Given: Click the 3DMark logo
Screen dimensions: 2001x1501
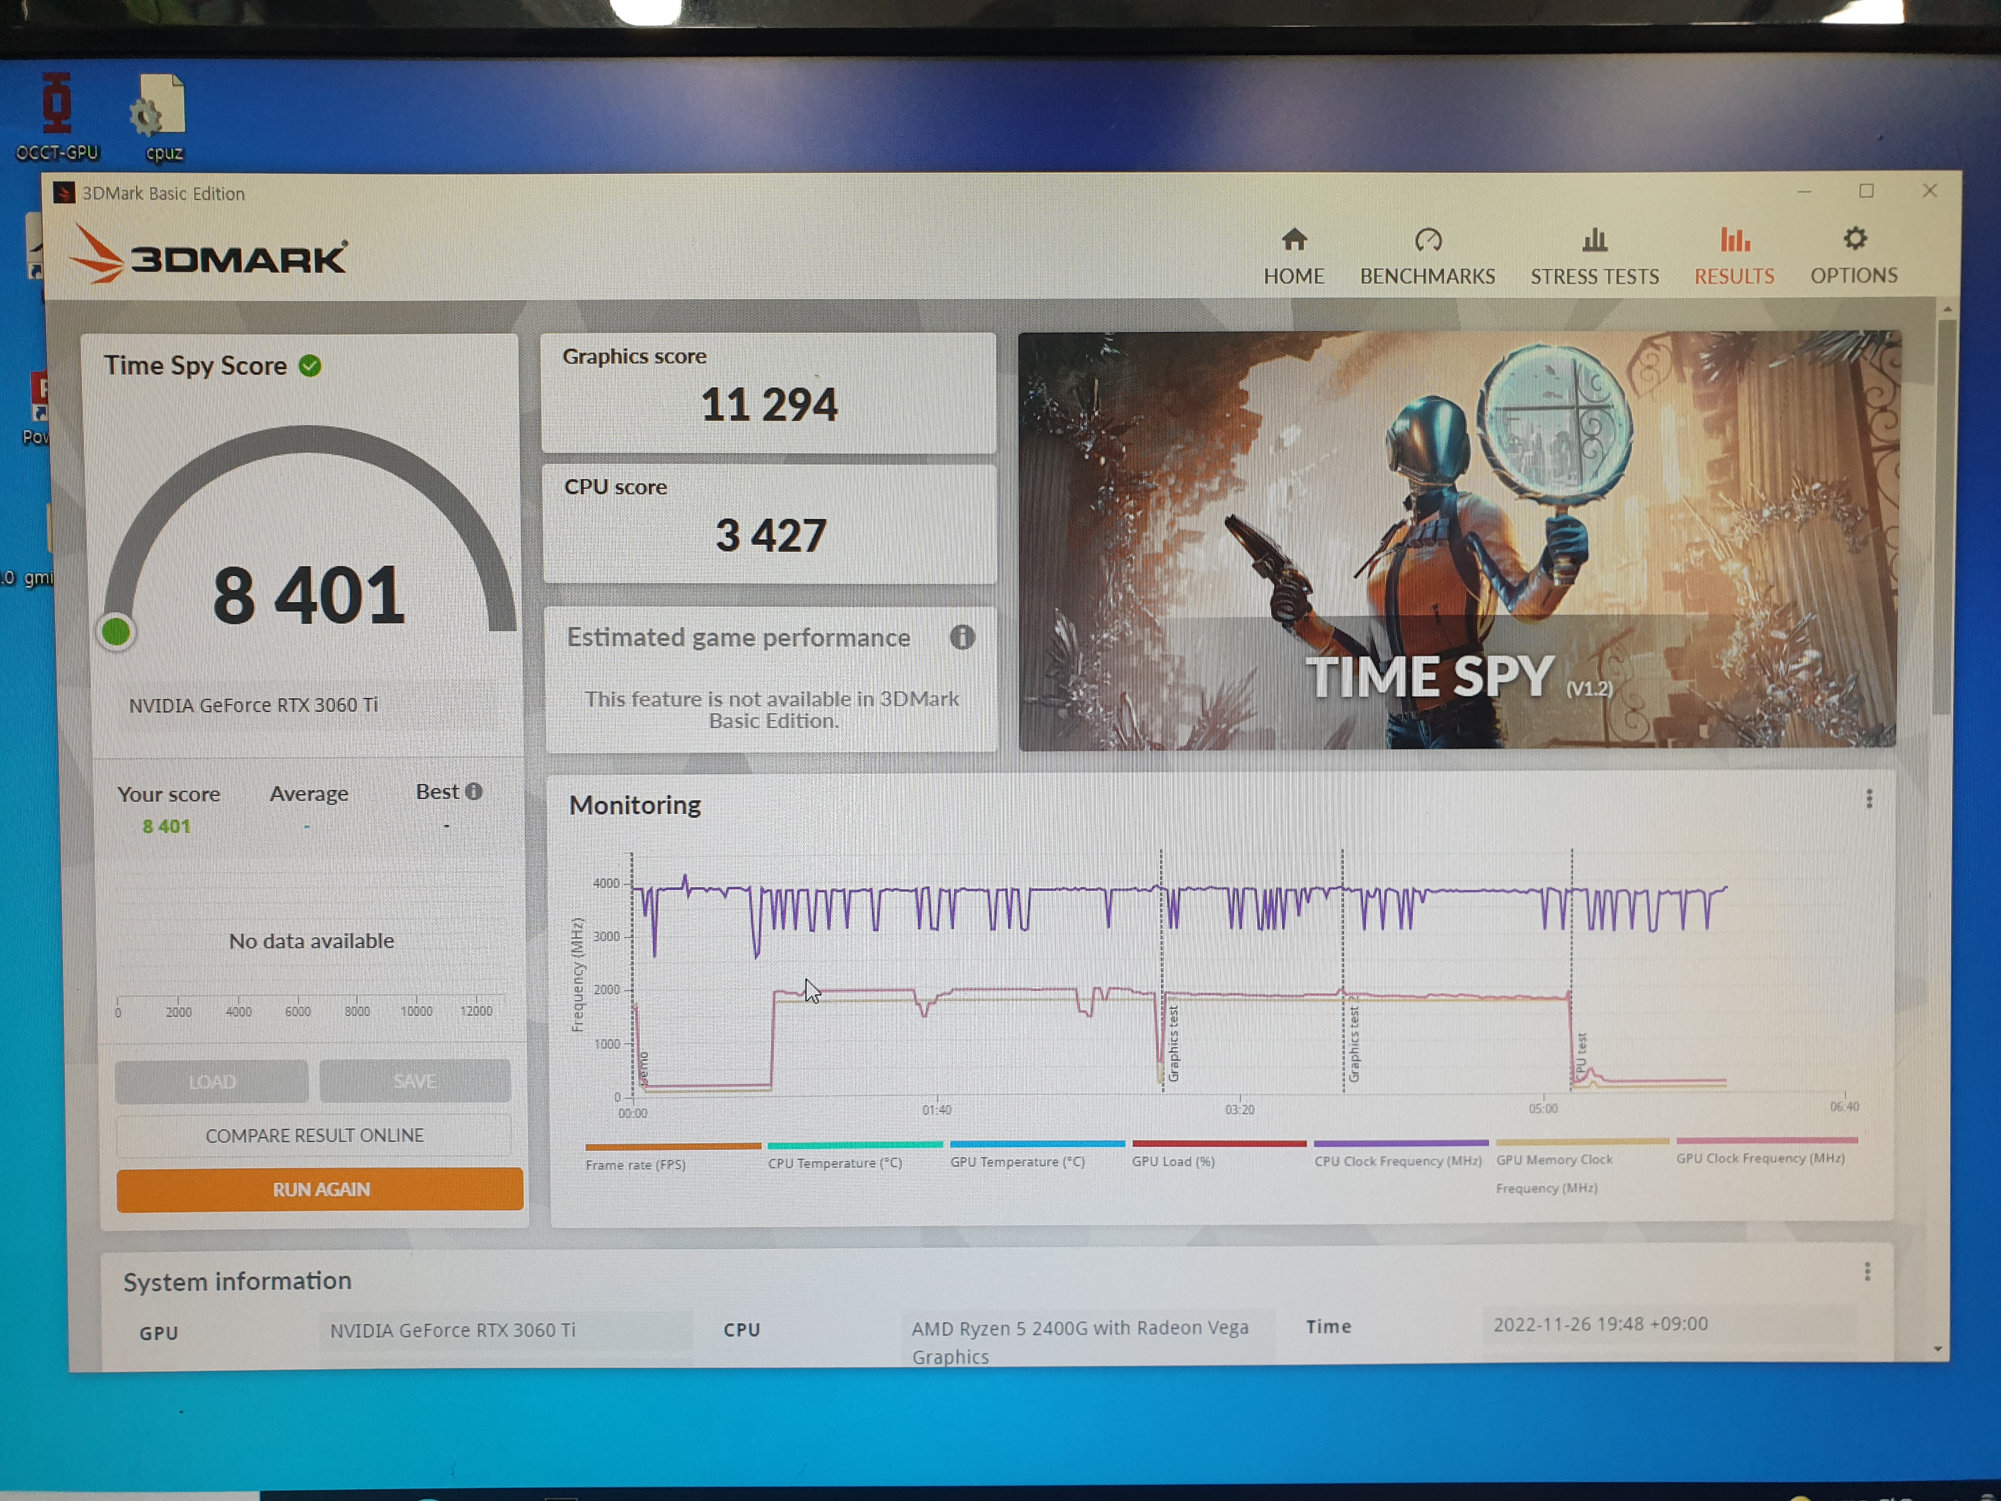Looking at the screenshot, I should click(210, 256).
